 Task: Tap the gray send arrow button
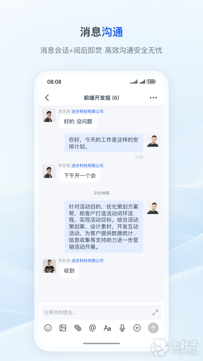tap(153, 328)
